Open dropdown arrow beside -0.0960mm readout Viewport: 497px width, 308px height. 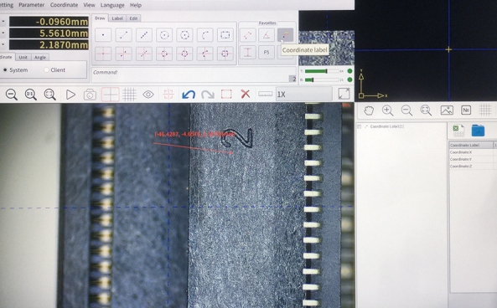[3, 22]
